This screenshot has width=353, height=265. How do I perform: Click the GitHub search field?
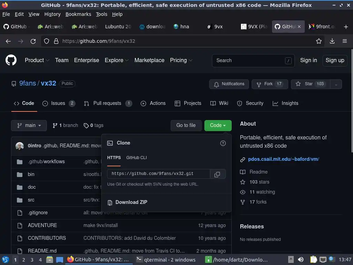tap(253, 61)
